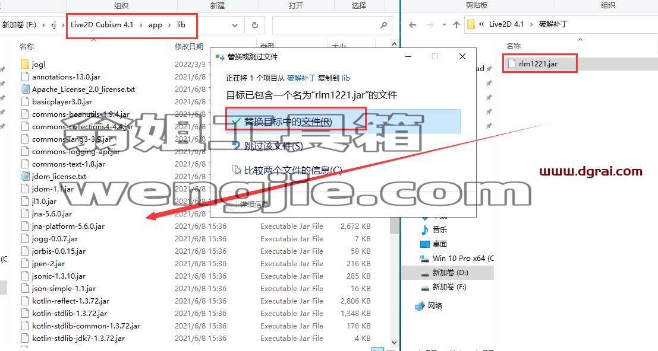Select the 网络 network icon
The width and height of the screenshot is (658, 351).
pos(420,306)
